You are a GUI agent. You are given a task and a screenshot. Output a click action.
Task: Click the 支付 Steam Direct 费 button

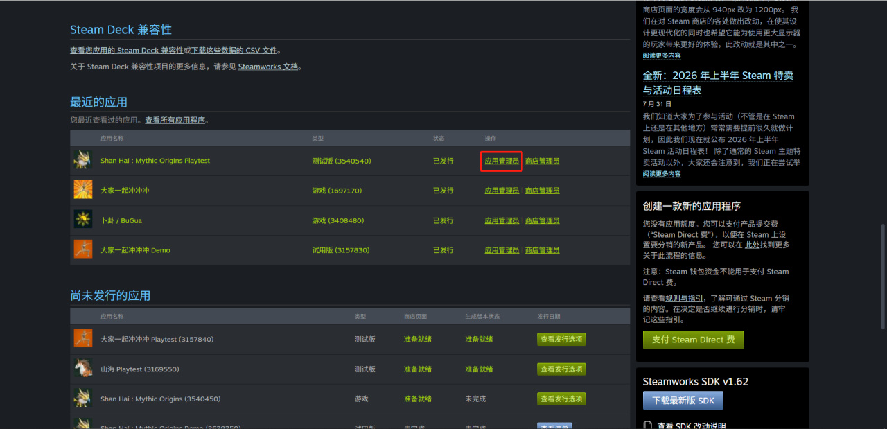pyautogui.click(x=694, y=340)
